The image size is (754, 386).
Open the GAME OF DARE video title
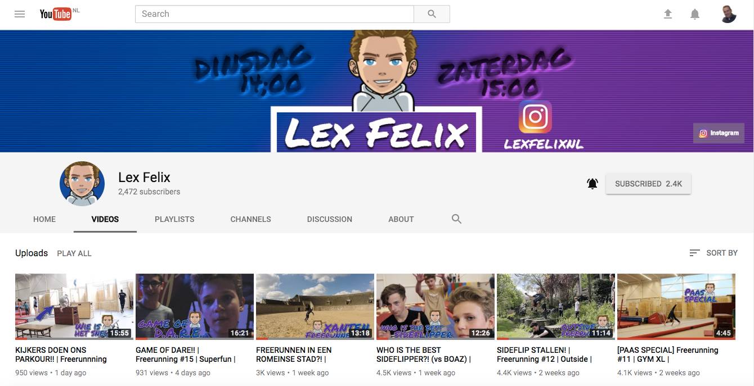tap(186, 355)
